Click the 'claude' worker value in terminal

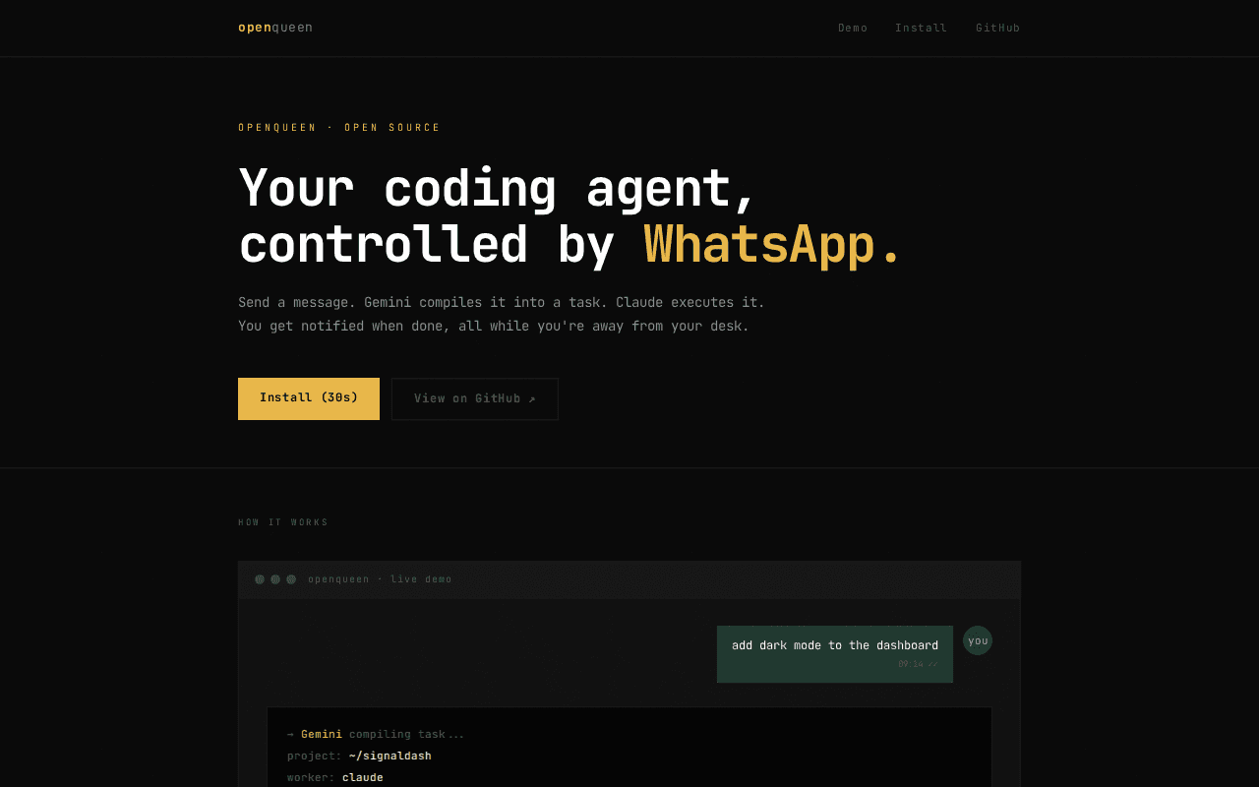(362, 777)
